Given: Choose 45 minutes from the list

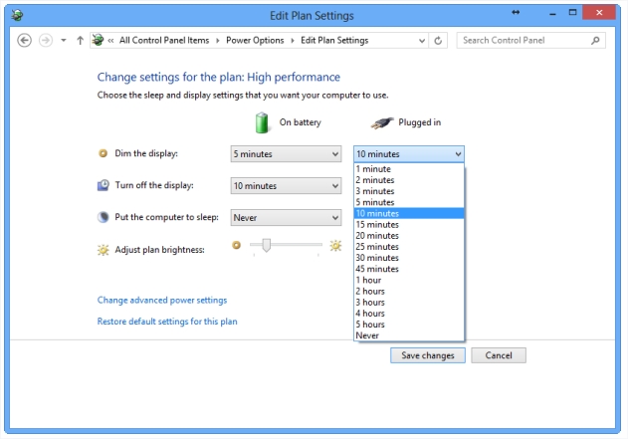Looking at the screenshot, I should [x=409, y=269].
